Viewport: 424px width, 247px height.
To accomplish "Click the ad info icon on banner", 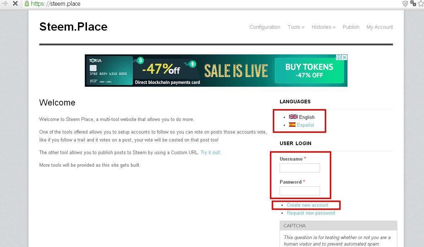I will (338, 57).
